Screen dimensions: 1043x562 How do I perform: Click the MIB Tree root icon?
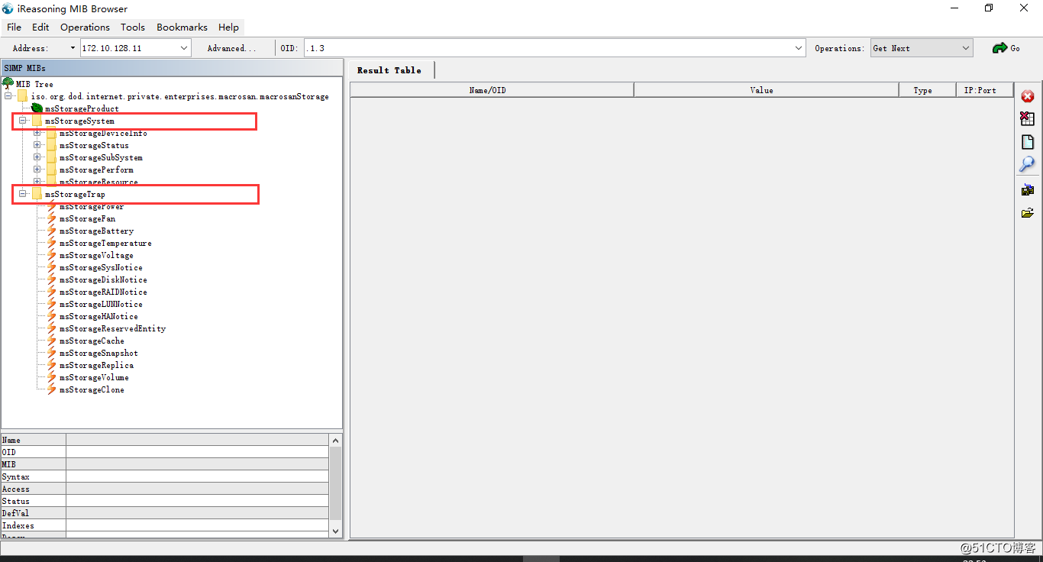[8, 83]
